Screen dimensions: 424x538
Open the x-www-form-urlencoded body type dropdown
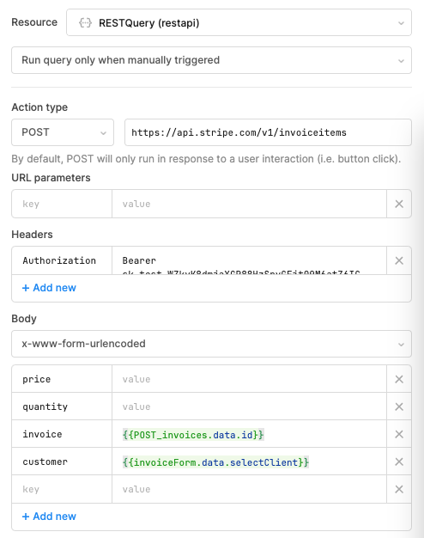pos(211,344)
